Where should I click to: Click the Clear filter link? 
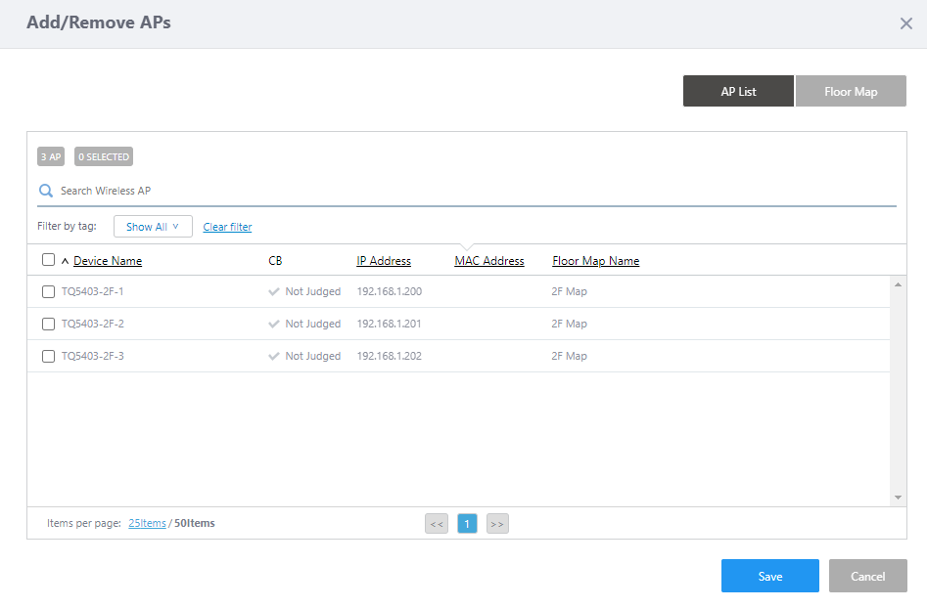(x=227, y=227)
